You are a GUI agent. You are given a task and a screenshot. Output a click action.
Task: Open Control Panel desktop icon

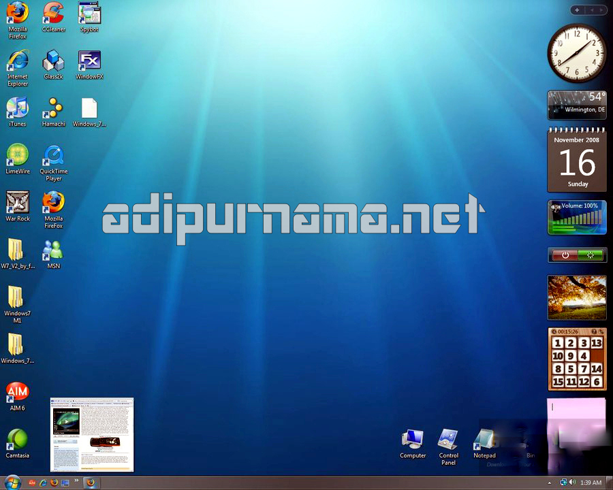pos(448,446)
